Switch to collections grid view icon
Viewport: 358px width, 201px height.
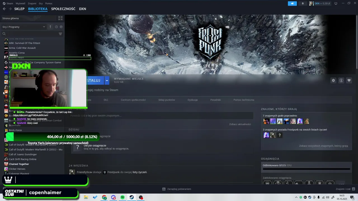tap(60, 18)
